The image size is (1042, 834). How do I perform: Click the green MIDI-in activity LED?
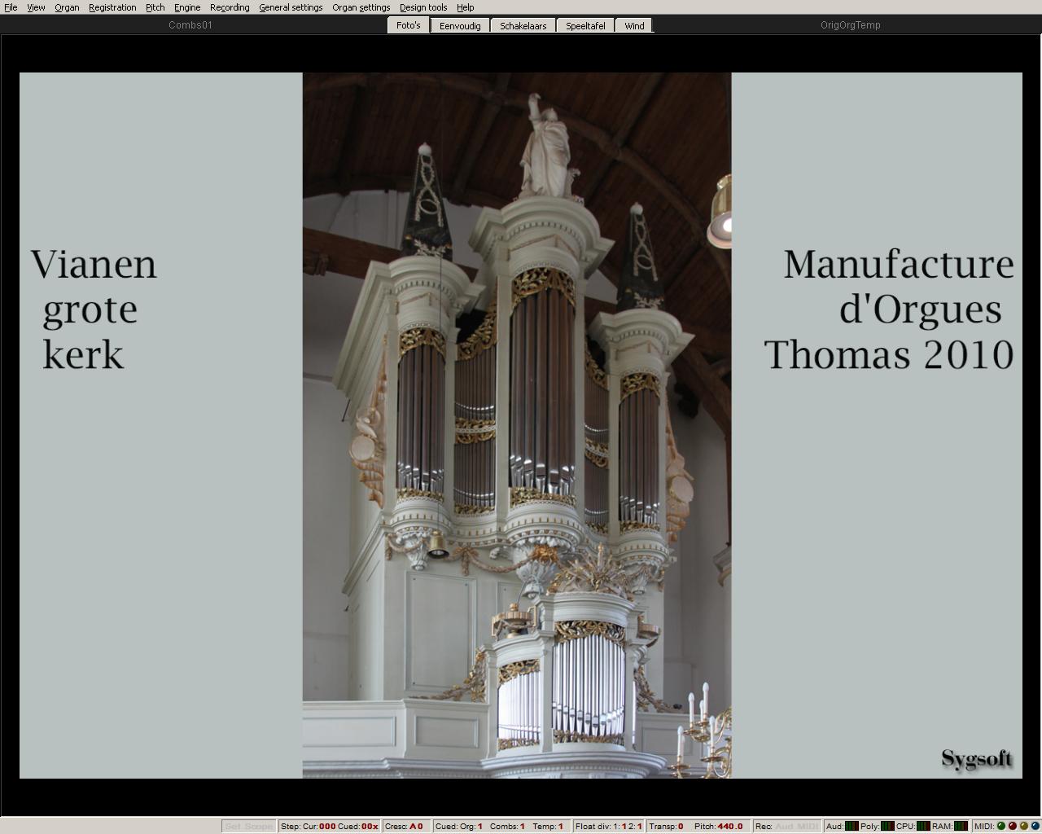point(1001,826)
